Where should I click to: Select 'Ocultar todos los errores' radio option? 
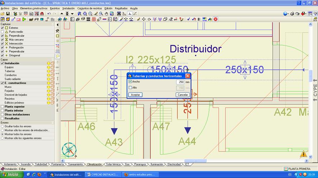click(x=3, y=126)
